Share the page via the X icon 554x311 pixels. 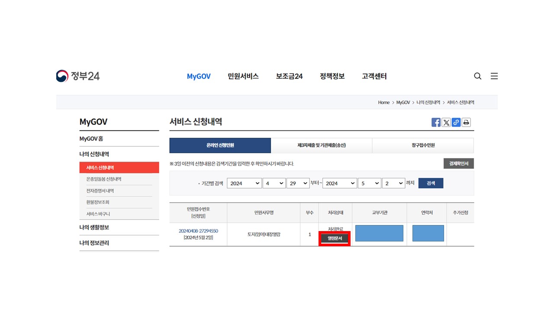(446, 122)
